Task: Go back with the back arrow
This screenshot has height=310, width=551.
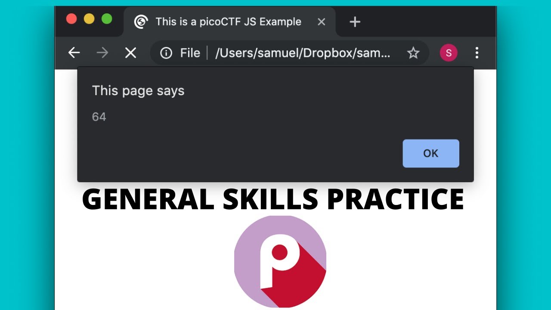Action: click(74, 53)
